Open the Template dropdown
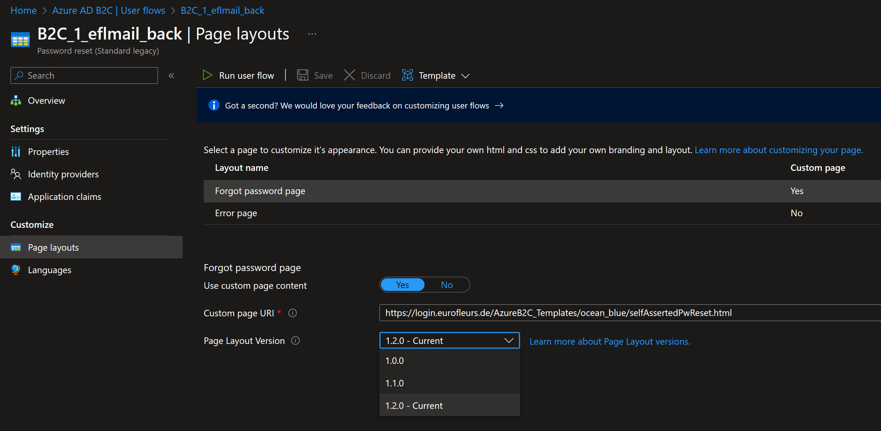 [436, 75]
